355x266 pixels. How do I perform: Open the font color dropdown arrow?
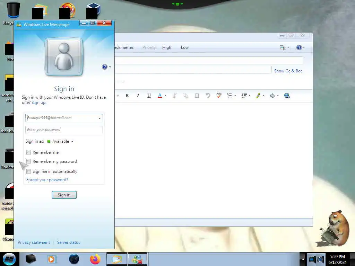[x=165, y=96]
